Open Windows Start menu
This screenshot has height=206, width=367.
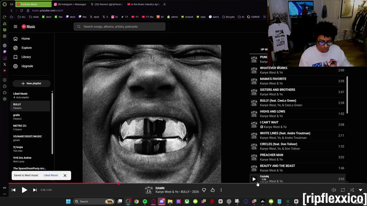tap(68, 201)
